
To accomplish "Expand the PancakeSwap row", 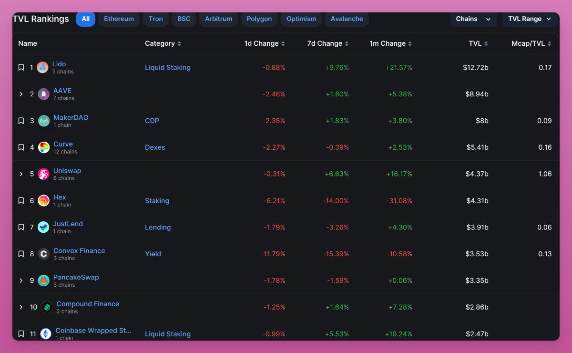I will pyautogui.click(x=21, y=281).
